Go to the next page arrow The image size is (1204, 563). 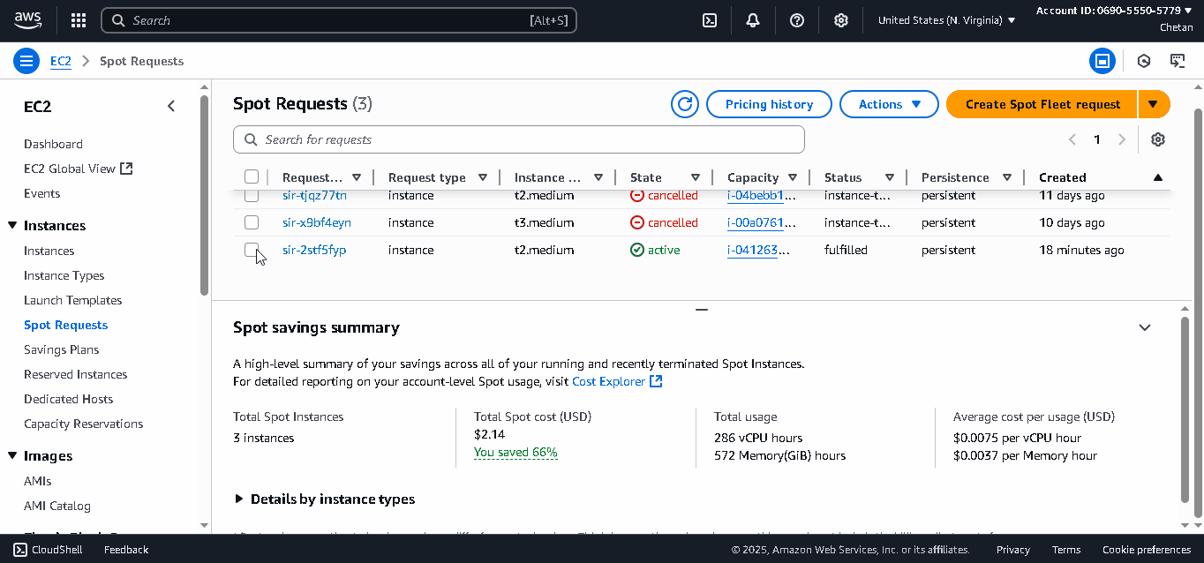click(x=1122, y=139)
